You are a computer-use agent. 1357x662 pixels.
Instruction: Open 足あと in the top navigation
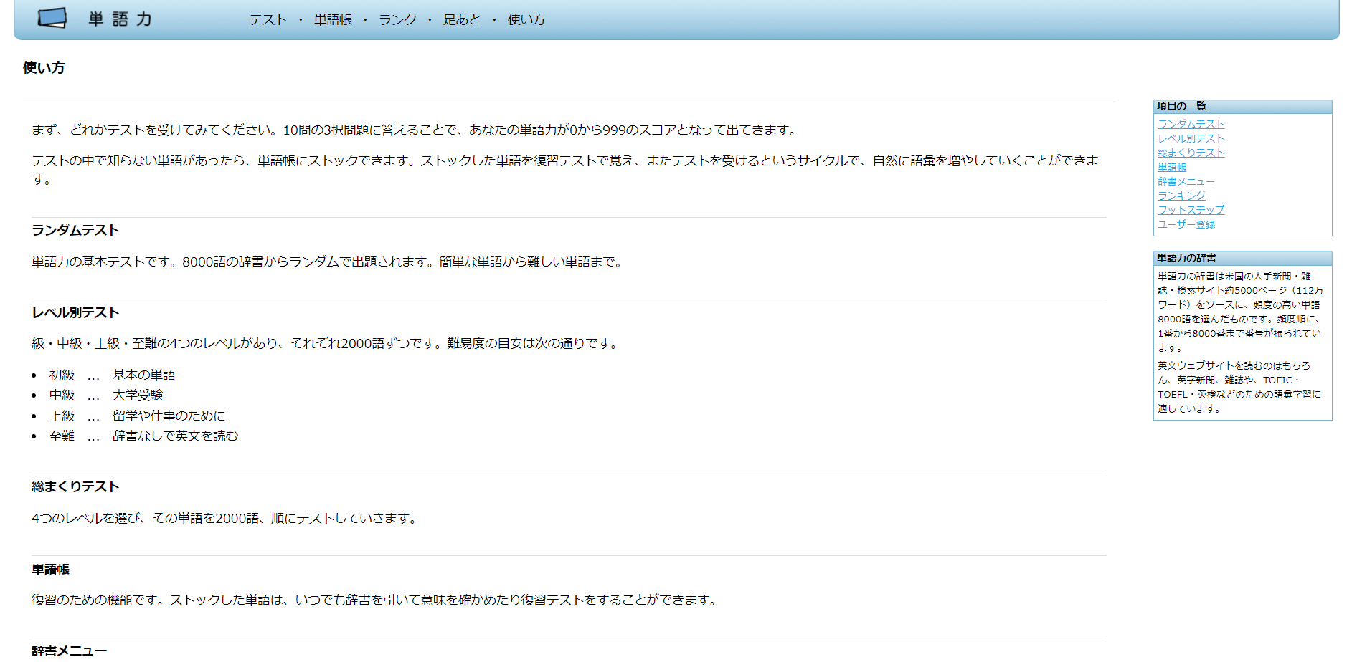click(x=462, y=20)
